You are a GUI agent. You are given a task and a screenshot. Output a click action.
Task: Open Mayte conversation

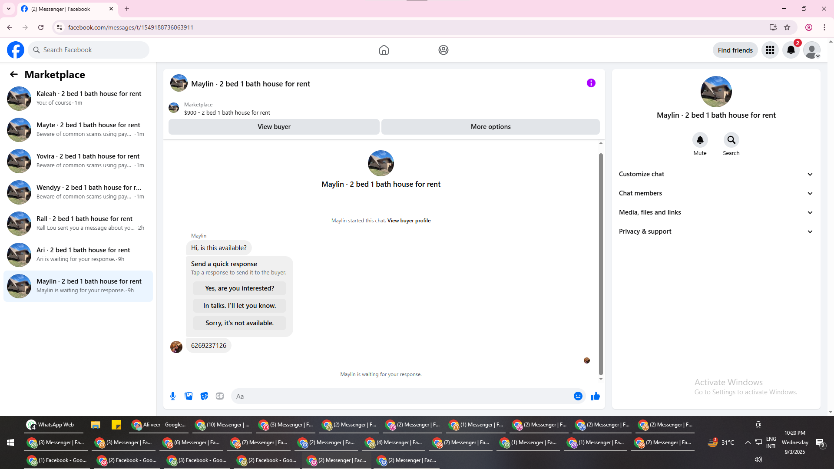pyautogui.click(x=78, y=130)
